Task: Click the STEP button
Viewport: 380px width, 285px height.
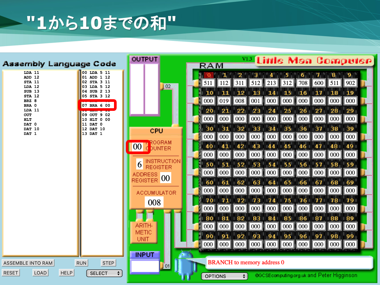Action: pos(108,263)
